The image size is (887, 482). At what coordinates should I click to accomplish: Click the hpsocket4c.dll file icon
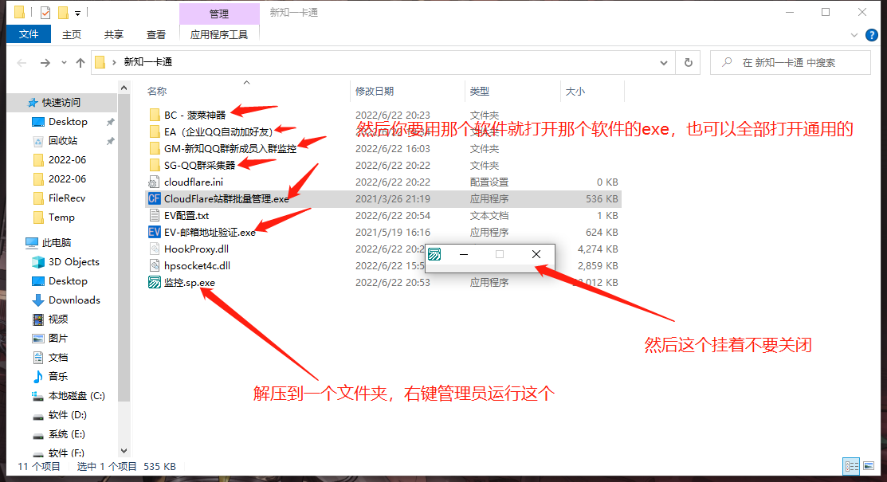(154, 265)
